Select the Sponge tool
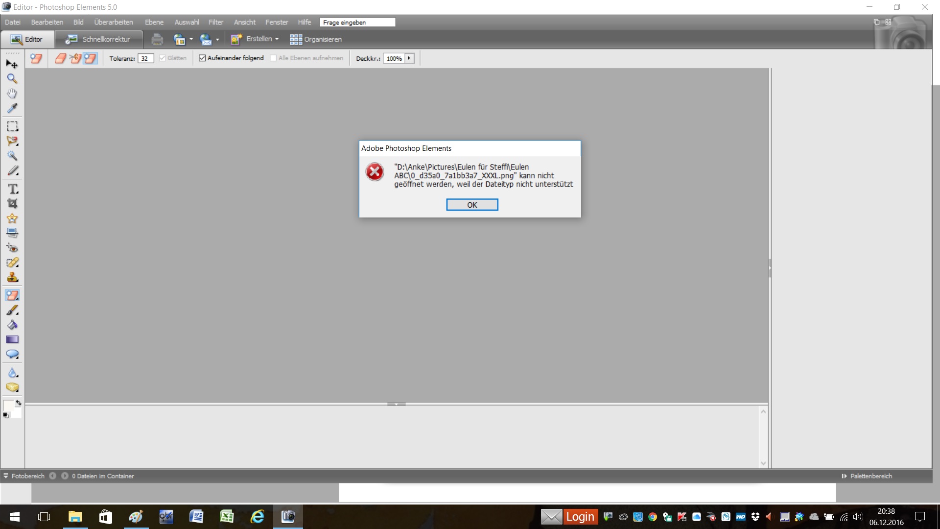The height and width of the screenshot is (529, 940). pos(12,387)
